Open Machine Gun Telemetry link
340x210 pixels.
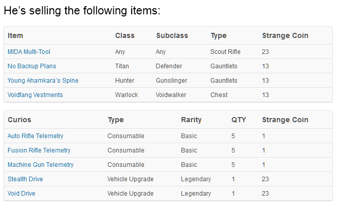pos(41,165)
